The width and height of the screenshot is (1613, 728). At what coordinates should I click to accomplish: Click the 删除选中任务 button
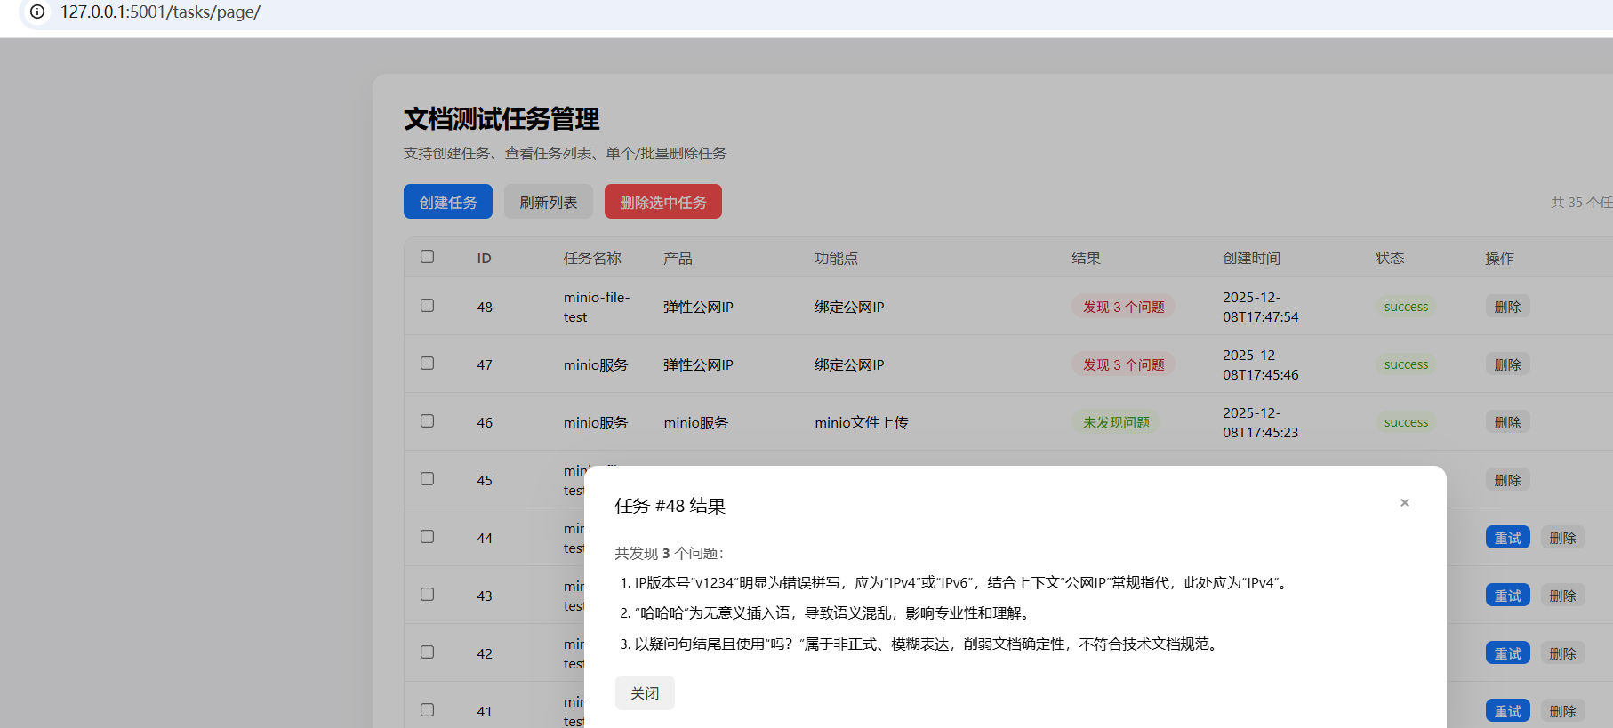point(663,202)
